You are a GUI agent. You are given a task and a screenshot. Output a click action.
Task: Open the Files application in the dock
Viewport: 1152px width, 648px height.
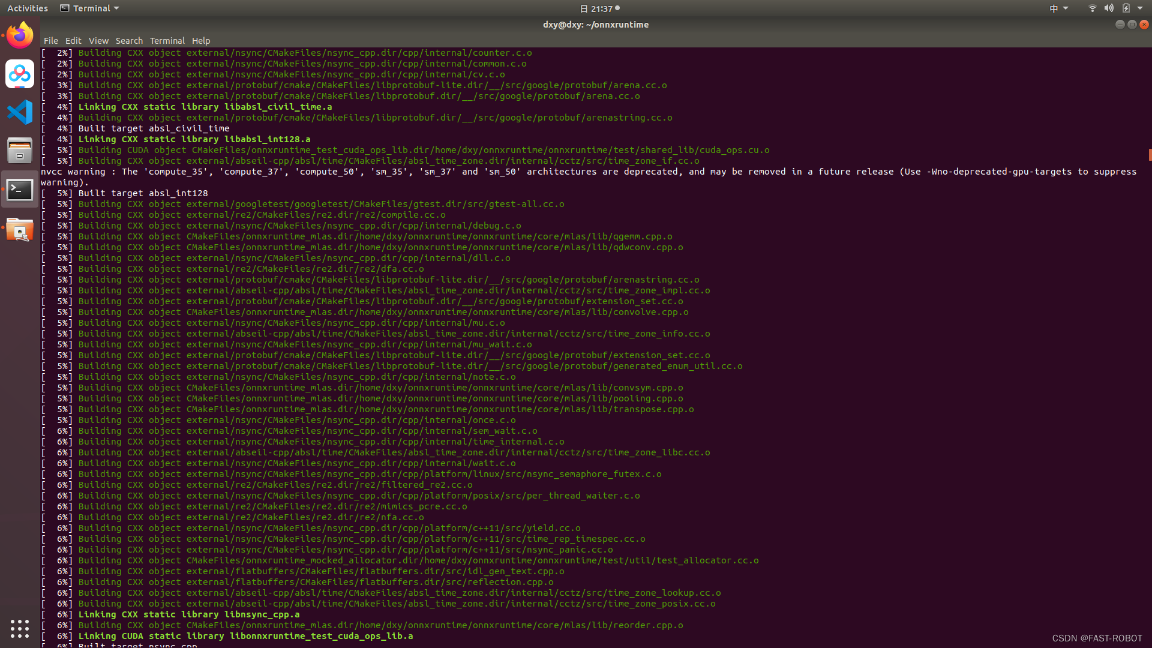point(20,151)
